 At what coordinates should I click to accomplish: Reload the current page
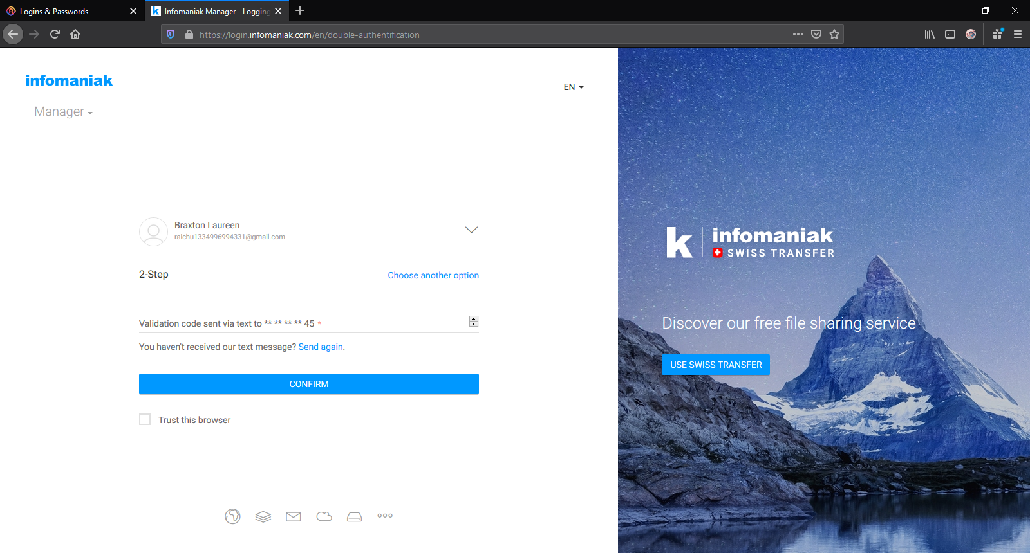[55, 34]
